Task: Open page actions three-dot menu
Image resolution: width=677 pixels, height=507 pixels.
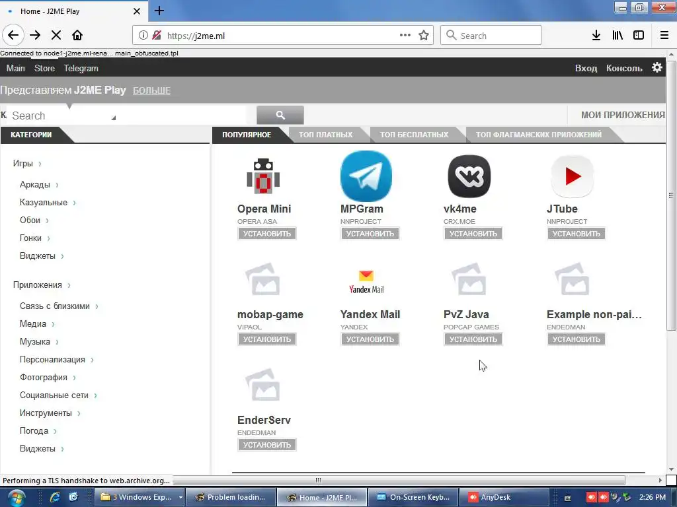Action: point(405,36)
